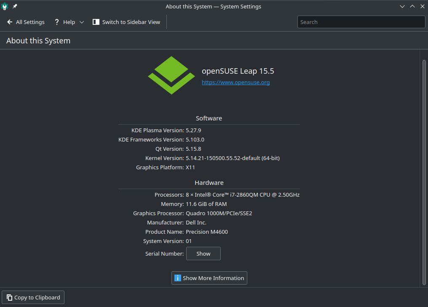Select KDE Plasma Version value 5.27.9
Image resolution: width=428 pixels, height=307 pixels.
(193, 130)
